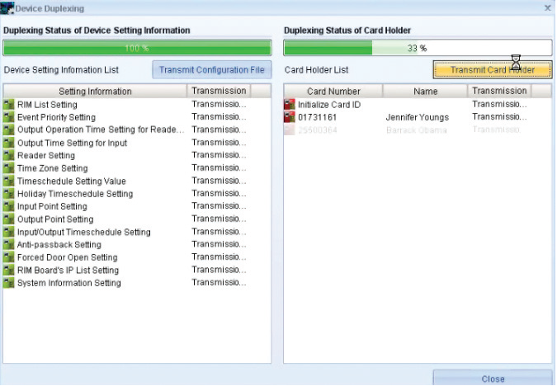Screen dimensions: 557x386
Task: Click the card 01731161 icon
Action: coord(289,118)
